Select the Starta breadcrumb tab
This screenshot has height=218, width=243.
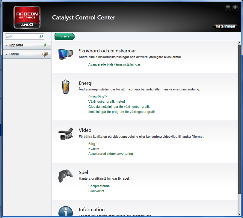[65, 37]
